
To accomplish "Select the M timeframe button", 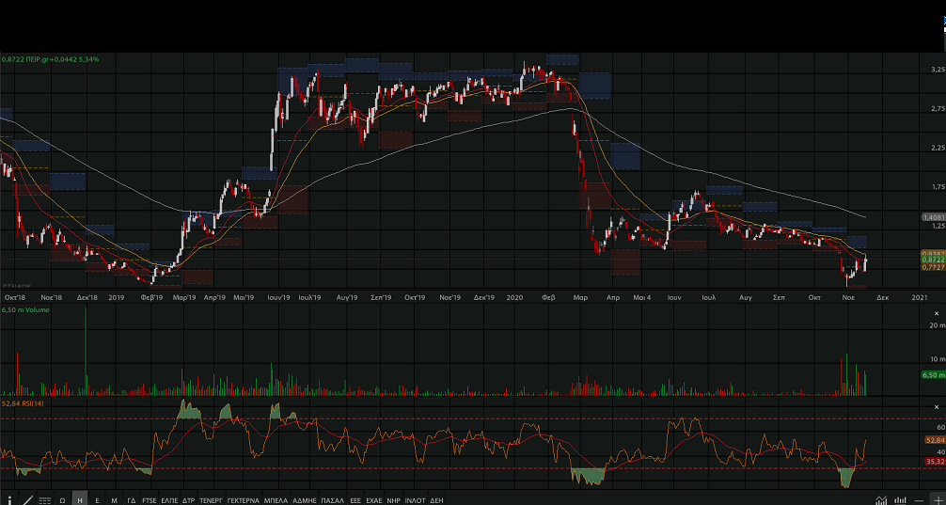I will click(114, 499).
